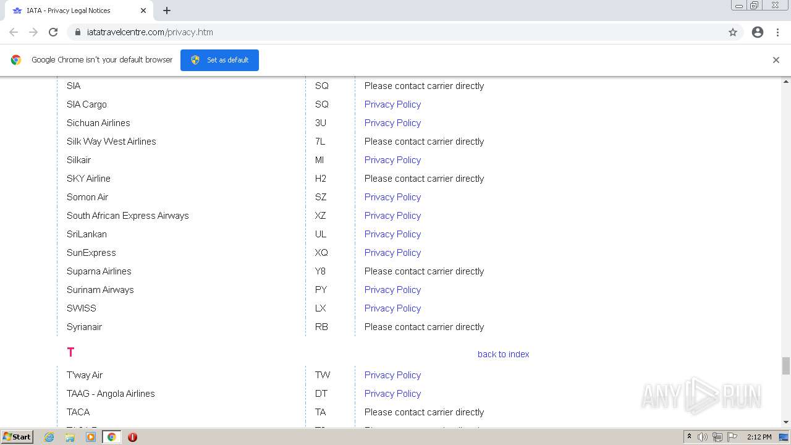Close the IATA Privacy Legal Notices tab
Screen dimensions: 791x445
pos(143,11)
